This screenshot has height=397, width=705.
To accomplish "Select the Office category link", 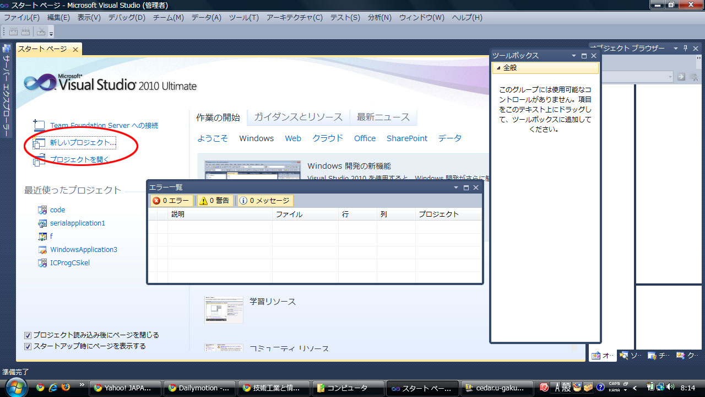I will click(365, 138).
